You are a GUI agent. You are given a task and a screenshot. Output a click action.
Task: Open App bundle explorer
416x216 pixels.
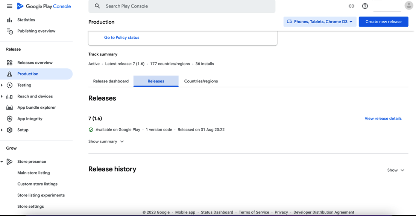pos(36,108)
